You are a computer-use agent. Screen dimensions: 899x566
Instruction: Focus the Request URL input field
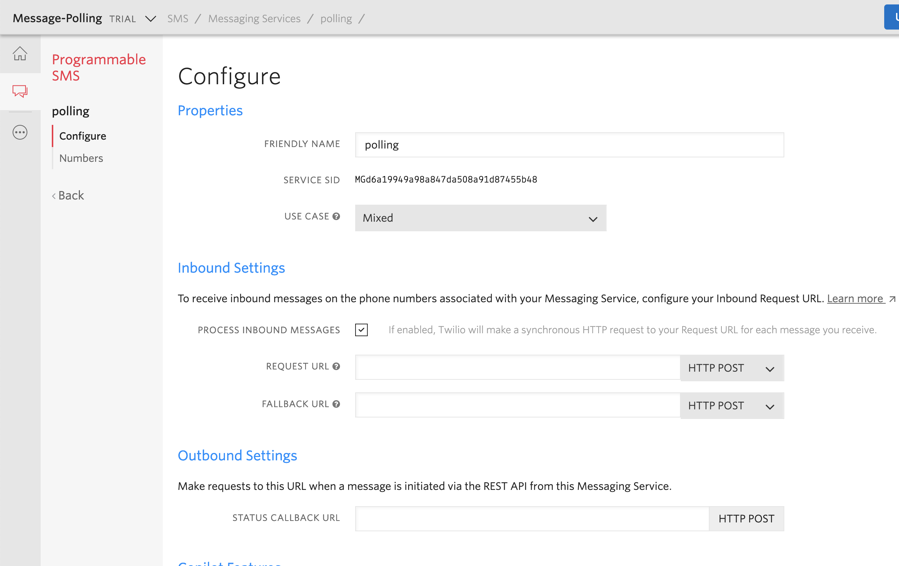[518, 367]
